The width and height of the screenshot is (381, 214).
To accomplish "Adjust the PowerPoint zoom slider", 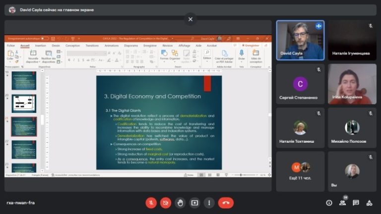I will coord(245,175).
